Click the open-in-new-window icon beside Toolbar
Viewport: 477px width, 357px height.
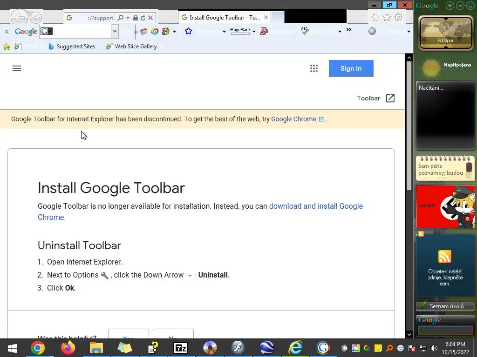coord(390,98)
